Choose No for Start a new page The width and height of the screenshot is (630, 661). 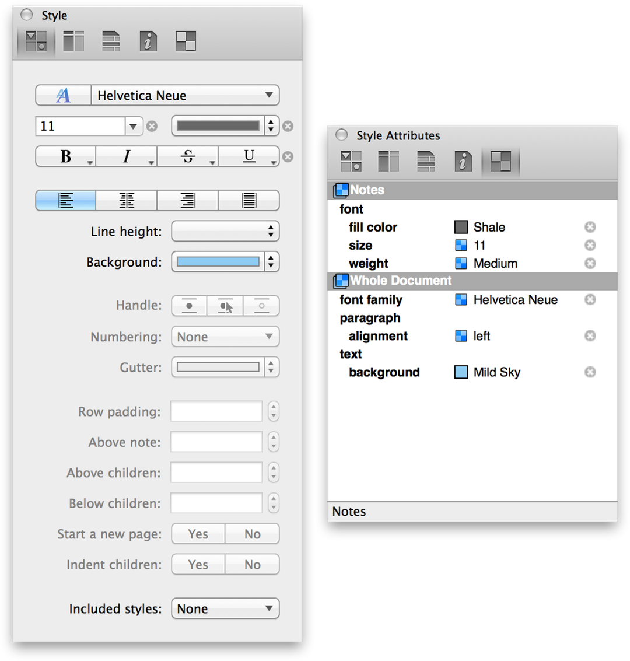(x=252, y=534)
